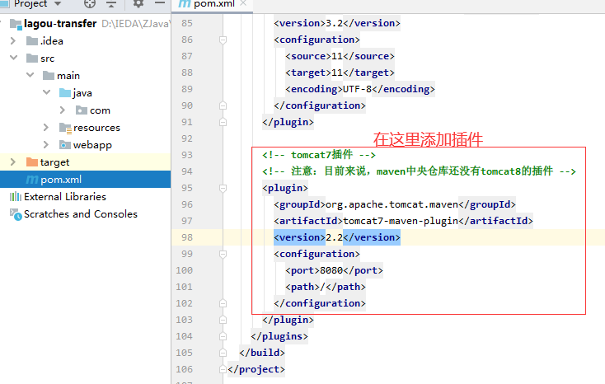Image resolution: width=605 pixels, height=384 pixels.
Task: Click the External Libraries bars icon
Action: click(x=16, y=196)
